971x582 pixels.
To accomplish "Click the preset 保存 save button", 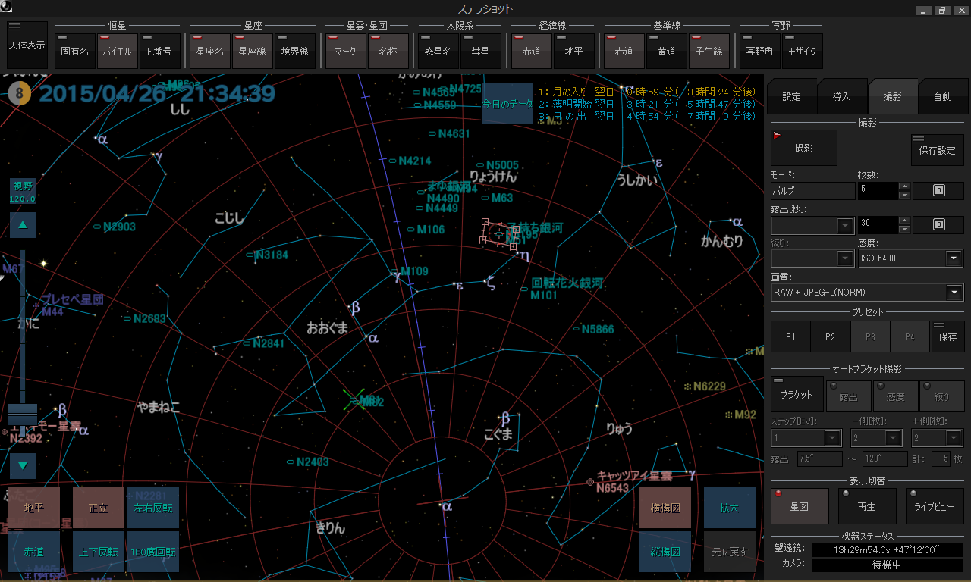I will click(948, 336).
